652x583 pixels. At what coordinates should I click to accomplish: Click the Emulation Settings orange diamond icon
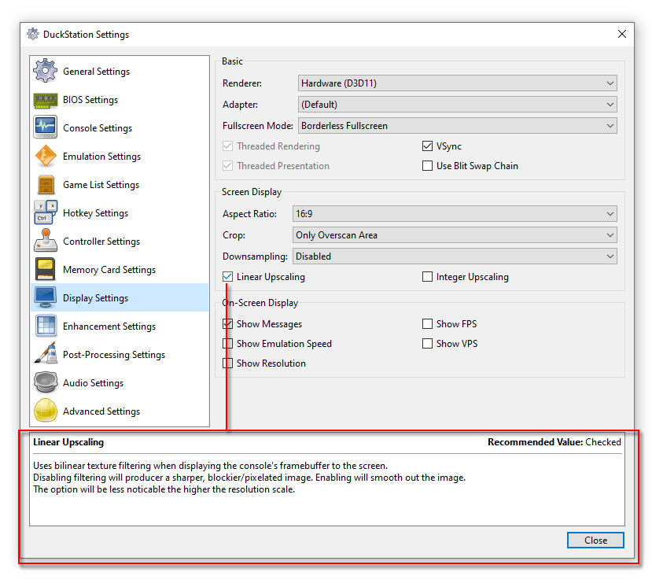point(46,157)
